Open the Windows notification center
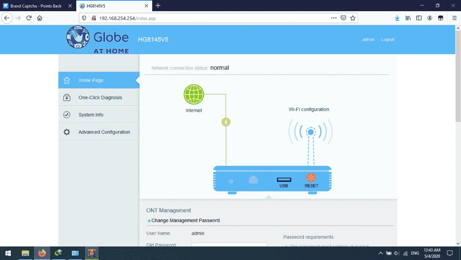Screen dimensions: 461x260 point(450,253)
